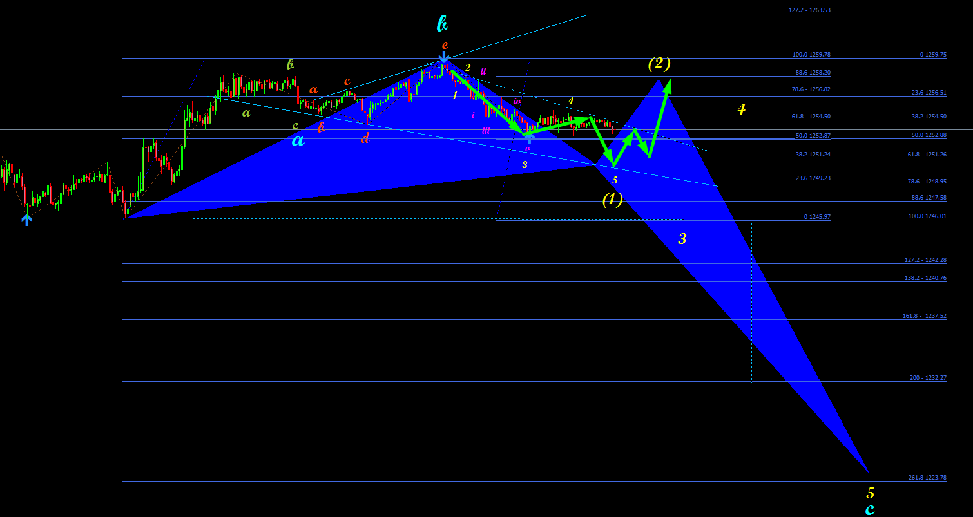Image resolution: width=973 pixels, height=517 pixels.
Task: Click the yellow '(1)' wave label
Action: coord(613,200)
